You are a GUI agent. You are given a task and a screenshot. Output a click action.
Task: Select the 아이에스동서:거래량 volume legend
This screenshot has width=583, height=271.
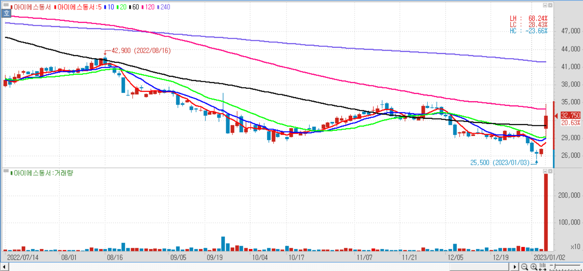point(42,173)
